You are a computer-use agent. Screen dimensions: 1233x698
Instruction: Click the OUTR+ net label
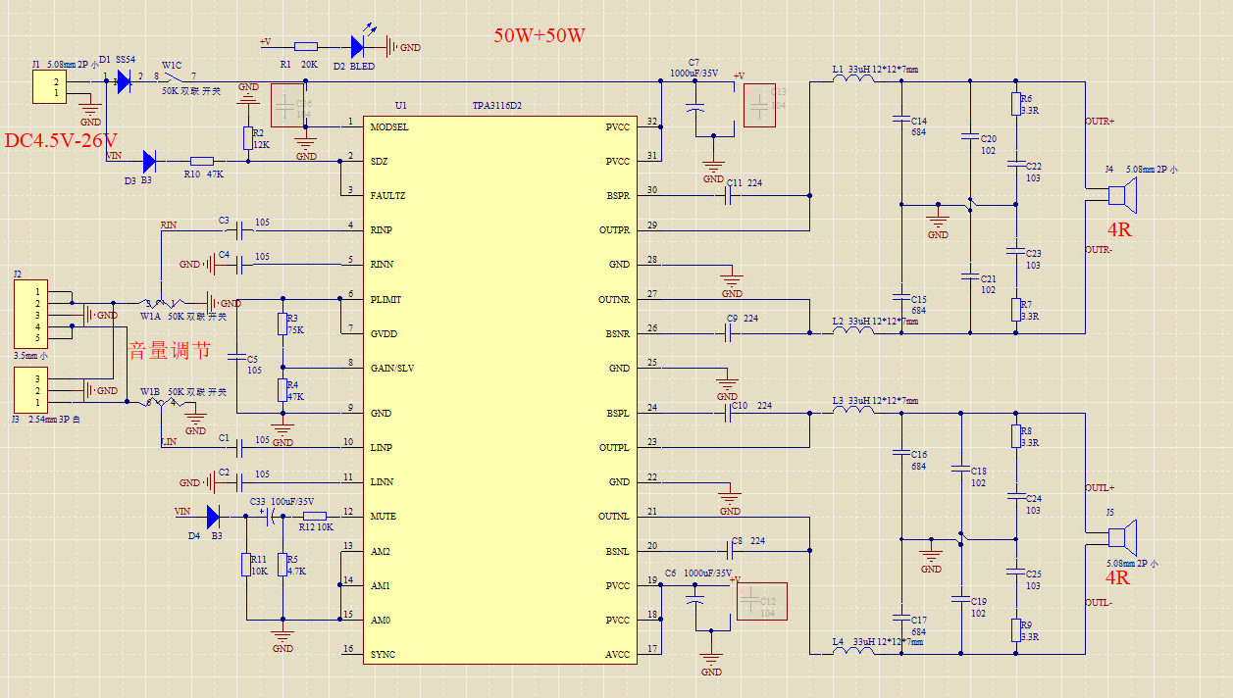pos(1100,122)
